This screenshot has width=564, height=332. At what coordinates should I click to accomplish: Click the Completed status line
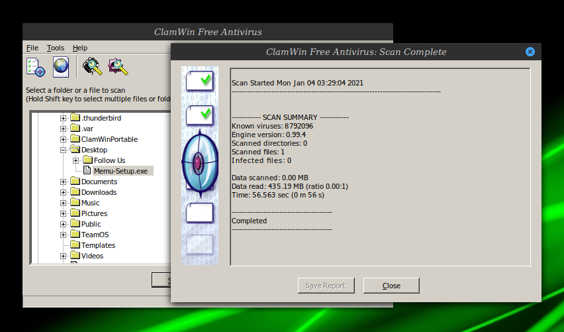tap(250, 221)
